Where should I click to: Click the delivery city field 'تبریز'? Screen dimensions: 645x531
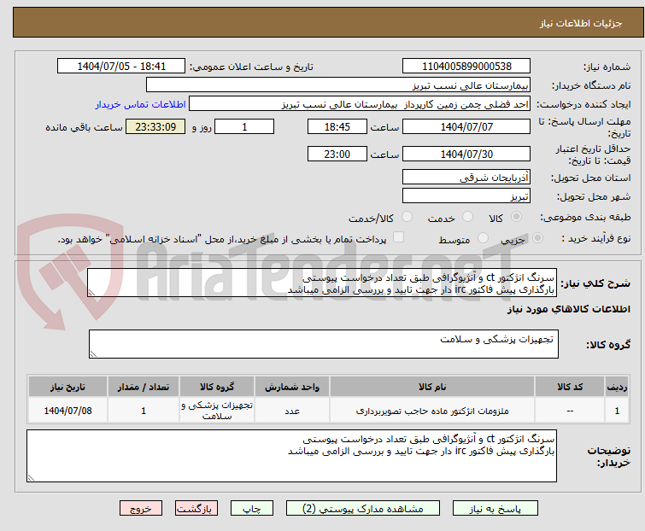[x=466, y=196]
